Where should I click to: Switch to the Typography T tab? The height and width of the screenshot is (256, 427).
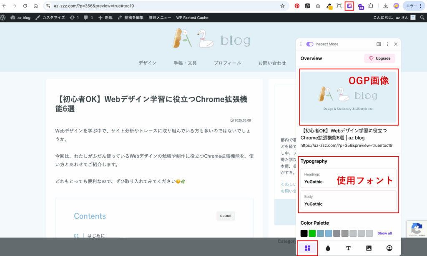pyautogui.click(x=348, y=248)
